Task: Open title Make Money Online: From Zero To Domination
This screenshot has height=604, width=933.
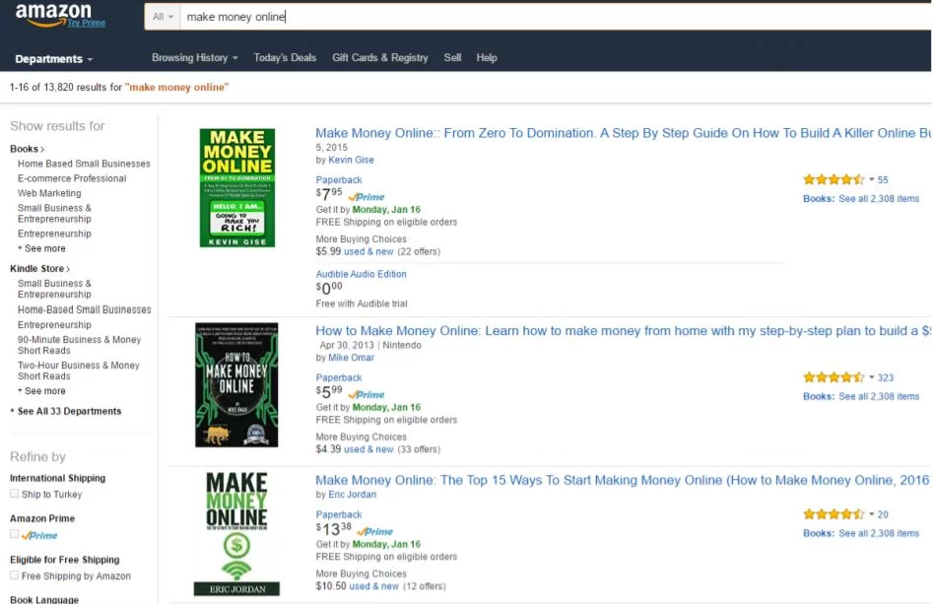Action: click(x=623, y=133)
